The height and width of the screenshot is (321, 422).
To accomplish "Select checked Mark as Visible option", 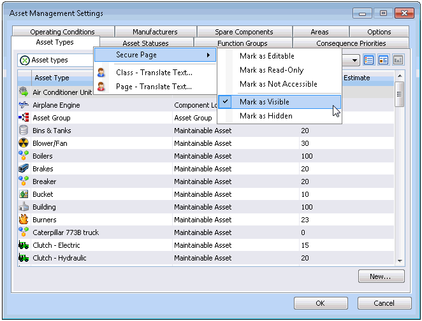I will point(280,102).
